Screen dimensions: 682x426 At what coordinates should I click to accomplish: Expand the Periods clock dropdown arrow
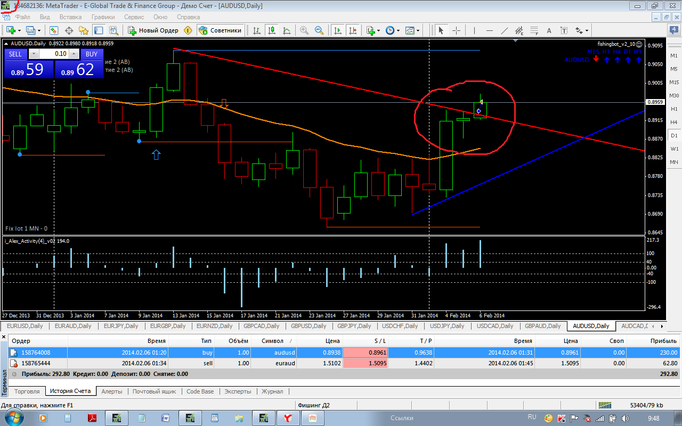coord(399,31)
